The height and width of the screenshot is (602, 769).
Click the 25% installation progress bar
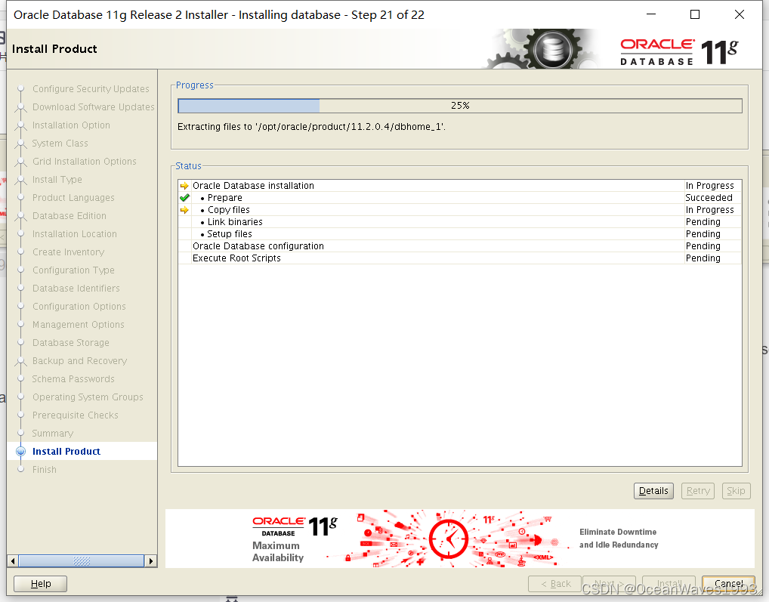459,106
